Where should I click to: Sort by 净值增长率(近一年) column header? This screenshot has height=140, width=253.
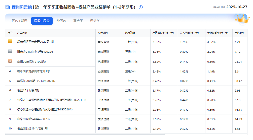click(163, 33)
